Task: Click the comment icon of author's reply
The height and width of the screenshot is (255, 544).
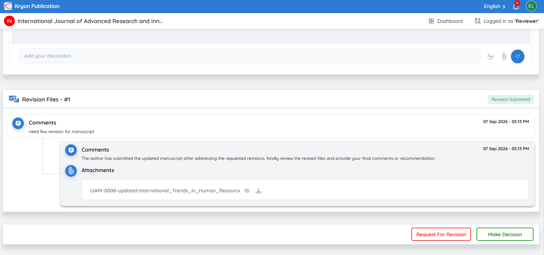Action: pyautogui.click(x=71, y=150)
